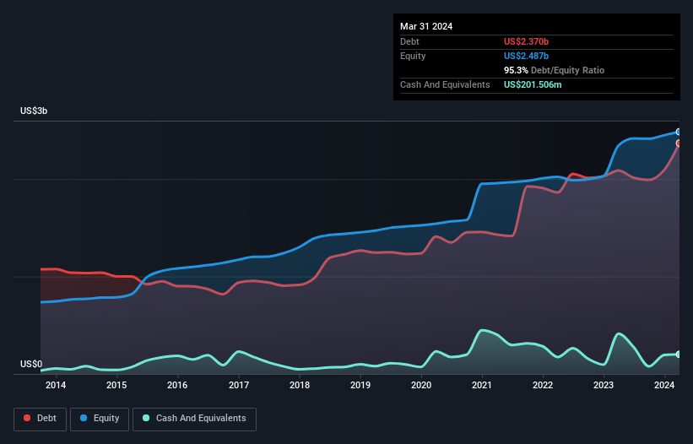Viewport: 693px width, 444px height.
Task: Click Cash And Equivalents label in tooltip
Action: pos(445,84)
